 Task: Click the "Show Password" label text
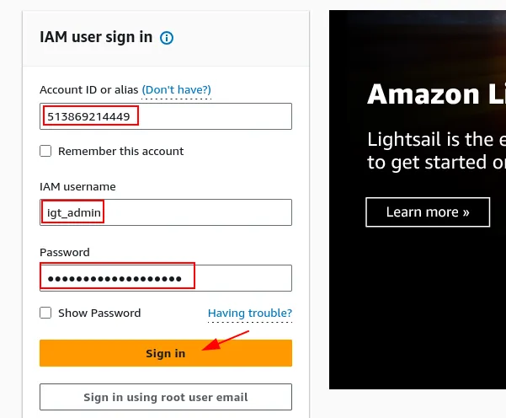(x=99, y=313)
